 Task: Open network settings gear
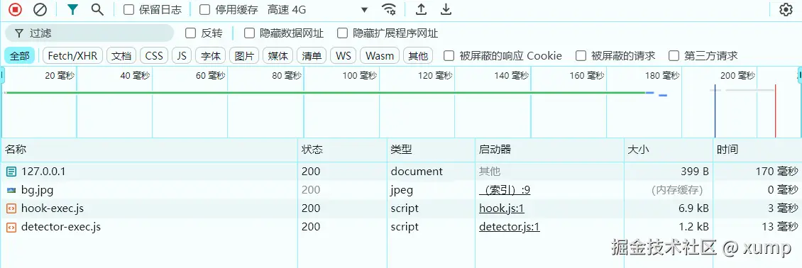(x=786, y=9)
